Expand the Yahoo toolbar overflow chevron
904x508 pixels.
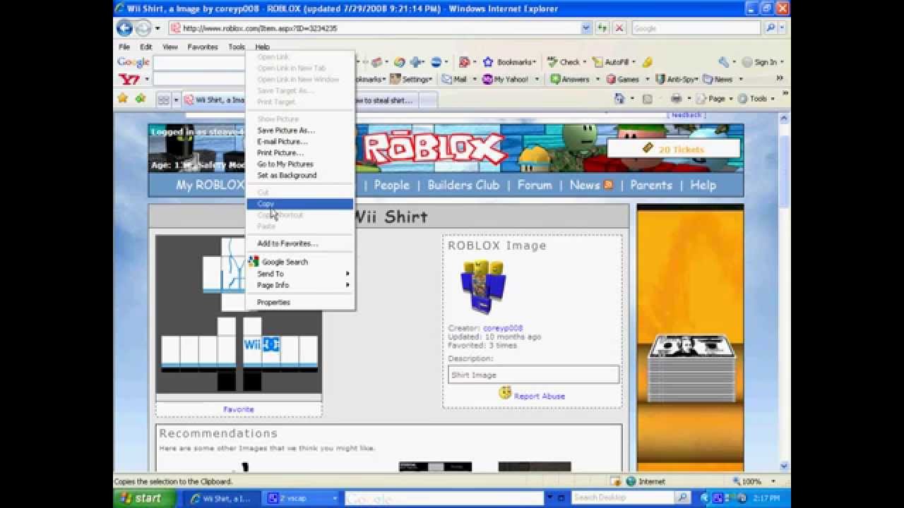780,79
